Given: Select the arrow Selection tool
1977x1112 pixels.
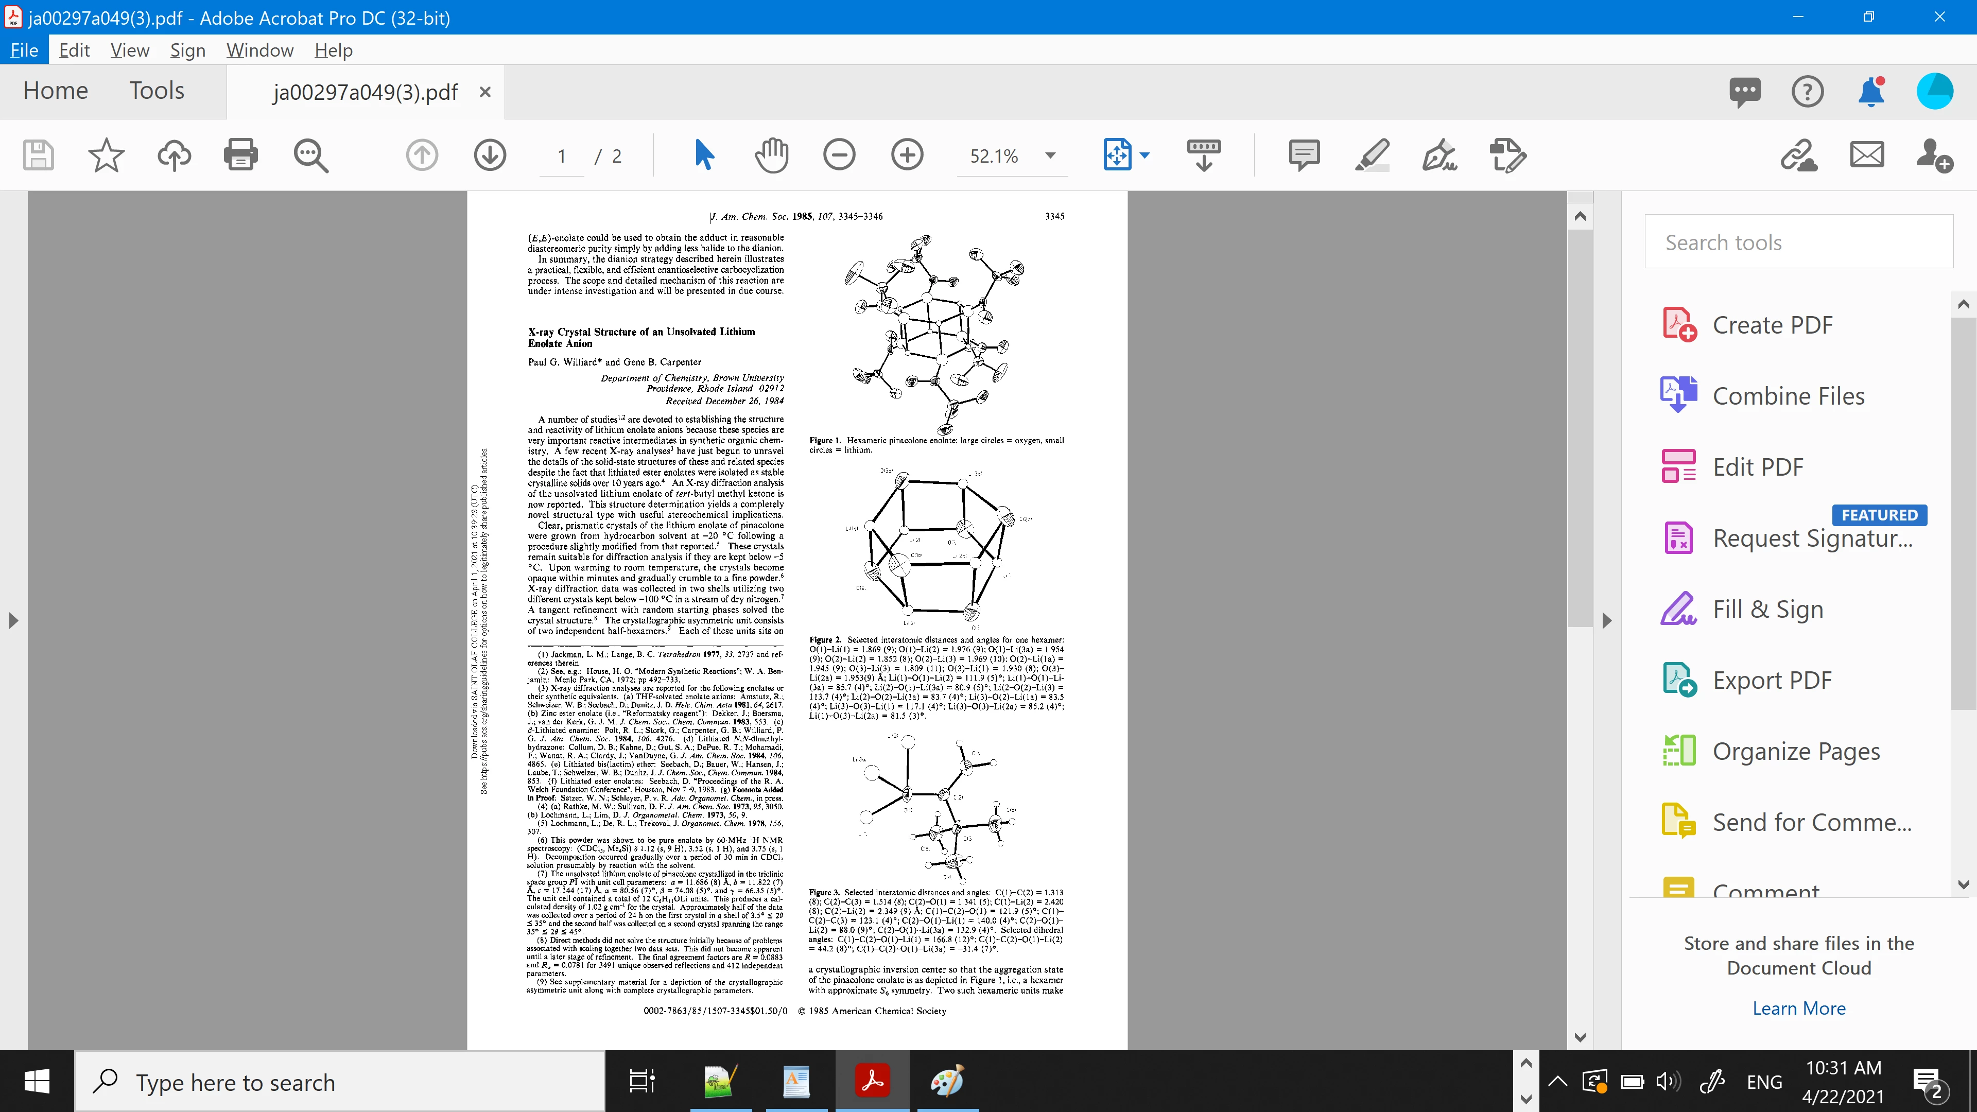Looking at the screenshot, I should point(704,155).
